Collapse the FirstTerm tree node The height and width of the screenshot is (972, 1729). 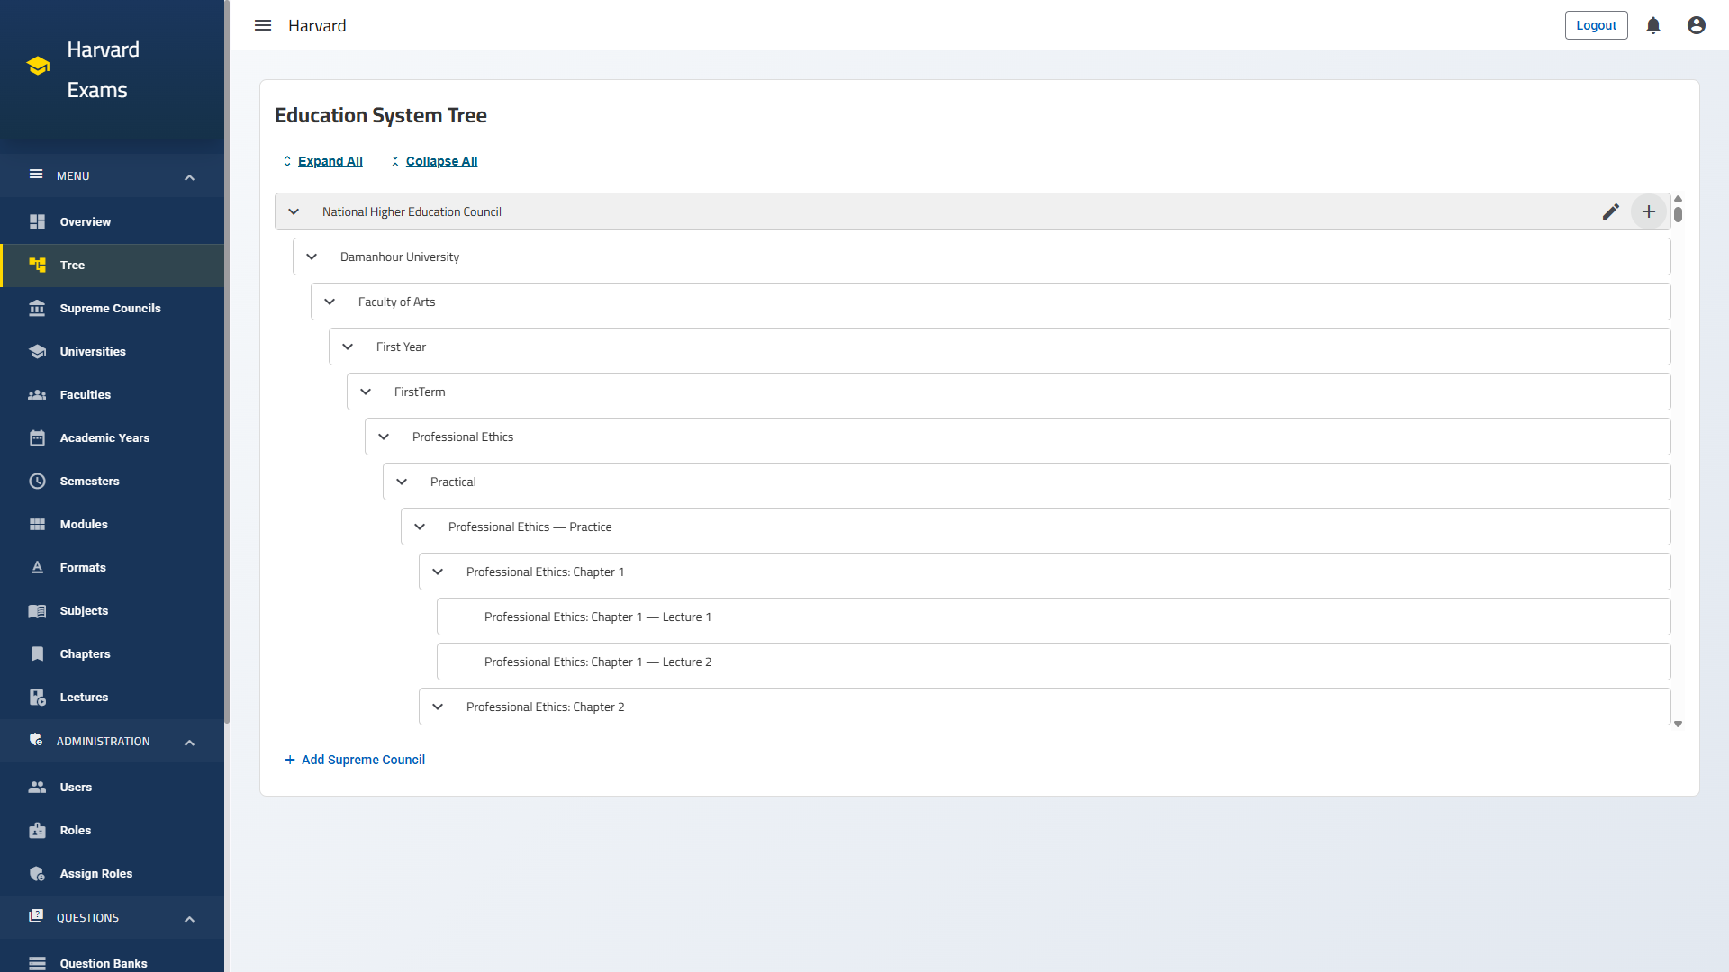coord(366,391)
